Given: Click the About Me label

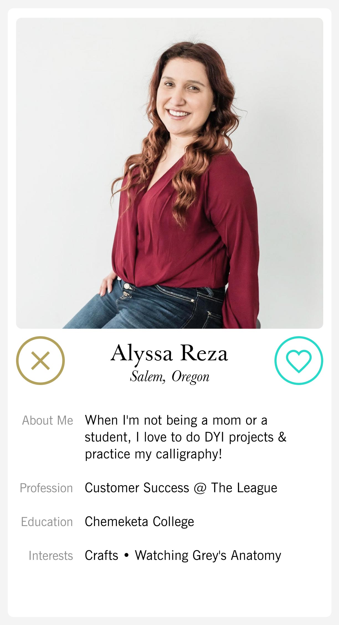Looking at the screenshot, I should point(48,420).
